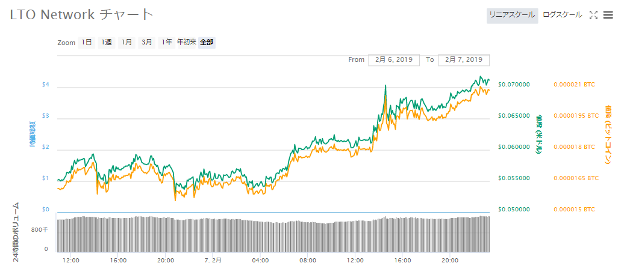
Task: Click the $0.070000 USD axis label
Action: coord(514,85)
